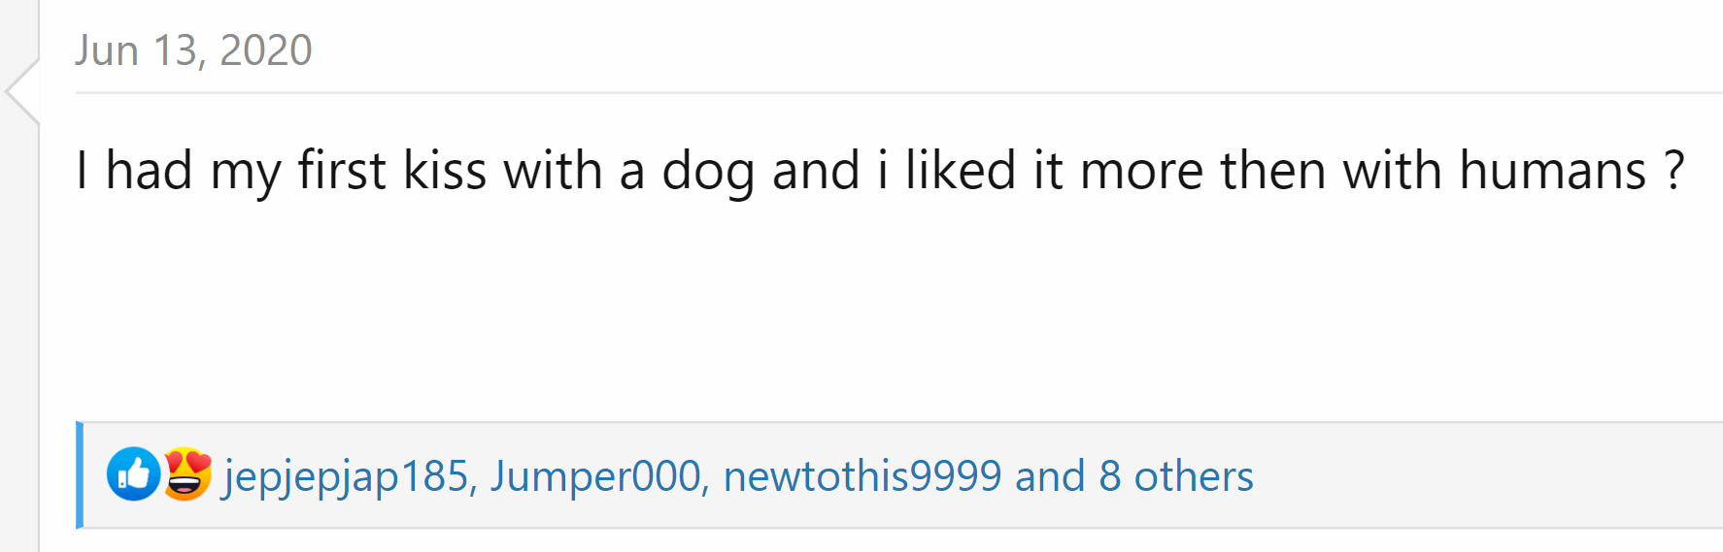Click the word 'humans' in the post
1723x552 pixels.
point(1552,171)
